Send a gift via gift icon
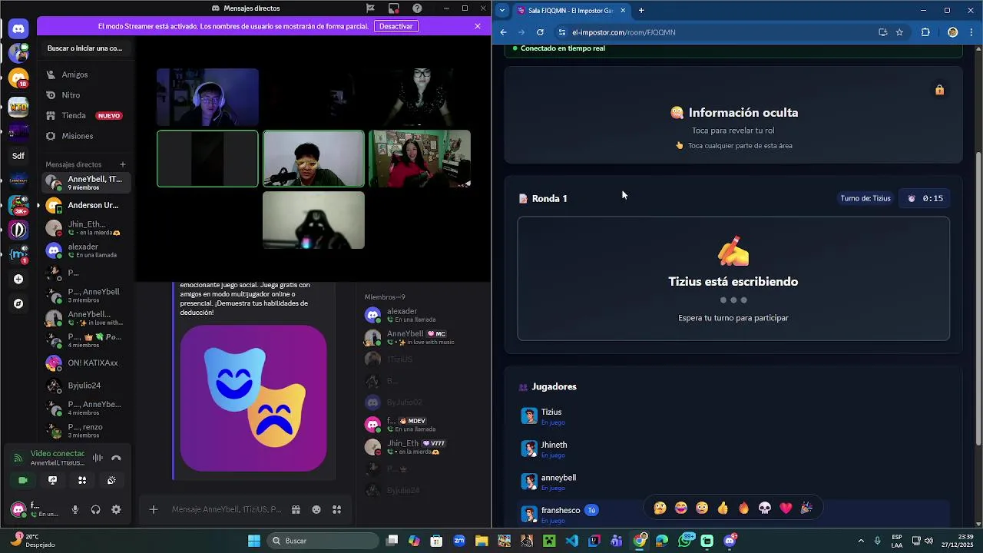 pos(296,509)
